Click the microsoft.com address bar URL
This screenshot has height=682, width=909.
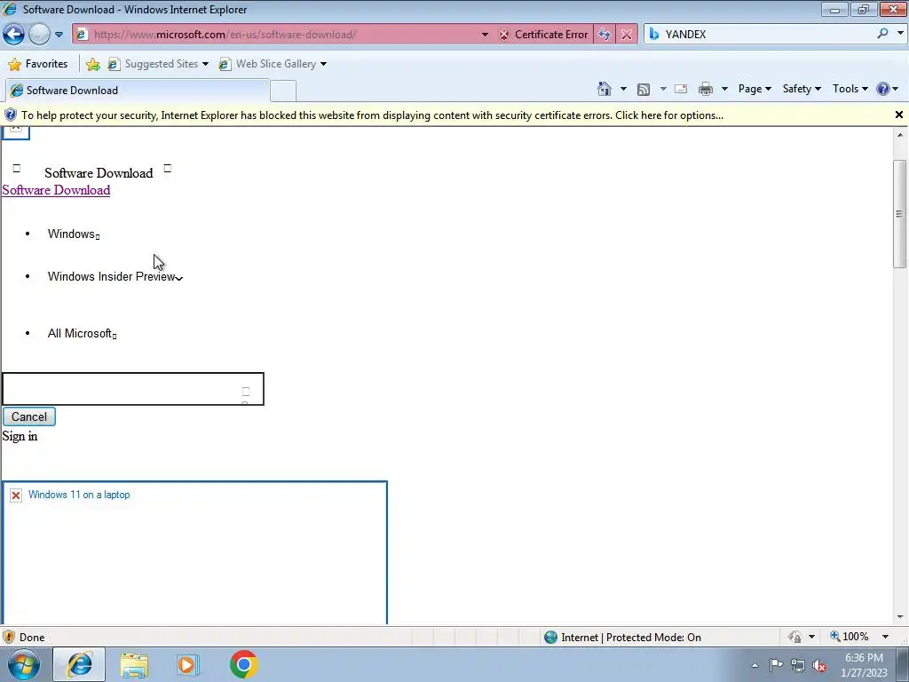(x=225, y=35)
